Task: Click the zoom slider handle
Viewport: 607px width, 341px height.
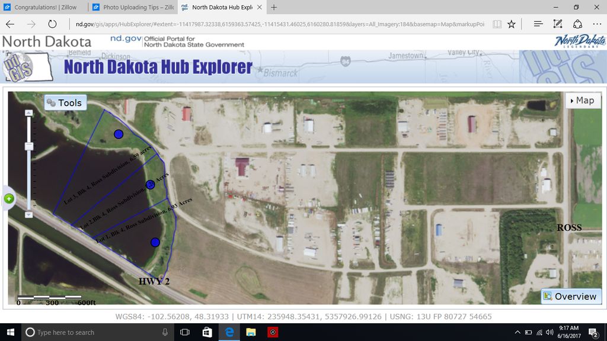Action: (28, 146)
